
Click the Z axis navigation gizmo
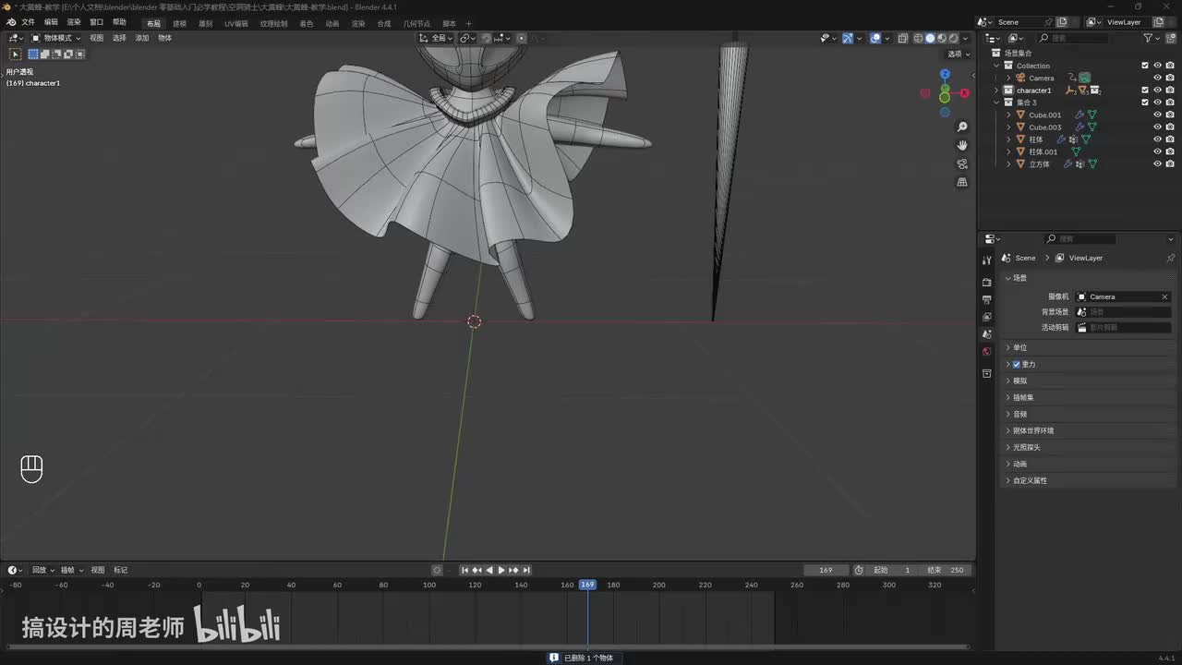[945, 74]
